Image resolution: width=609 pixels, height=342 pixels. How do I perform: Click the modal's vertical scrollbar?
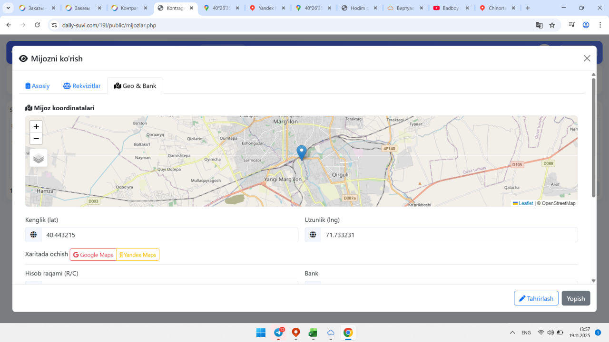[x=593, y=138]
